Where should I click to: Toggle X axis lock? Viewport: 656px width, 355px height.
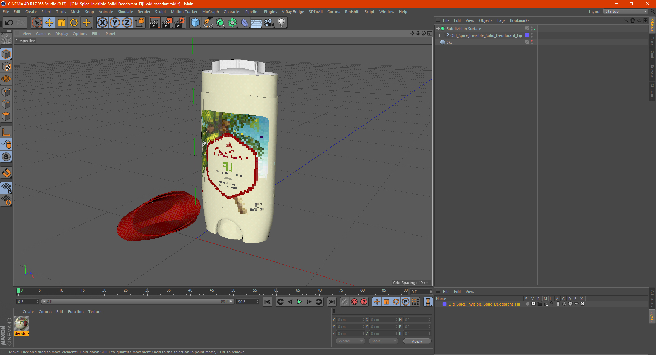[x=102, y=23]
